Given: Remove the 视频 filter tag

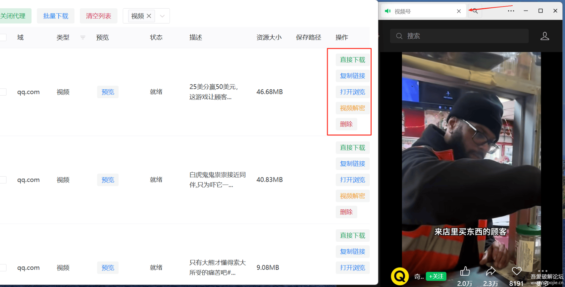Looking at the screenshot, I should tap(149, 16).
